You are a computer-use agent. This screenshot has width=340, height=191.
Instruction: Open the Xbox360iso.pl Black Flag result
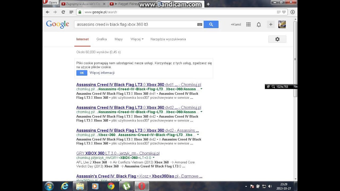pos(139,176)
